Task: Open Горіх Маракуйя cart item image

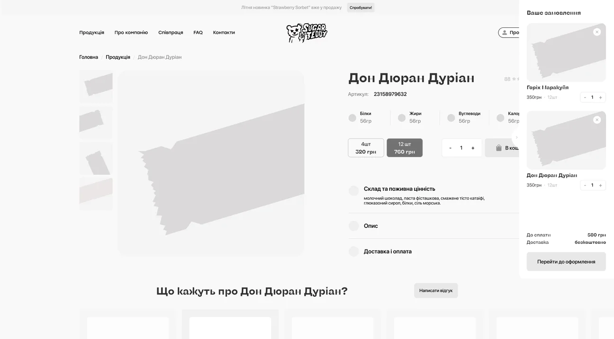Action: 566,53
